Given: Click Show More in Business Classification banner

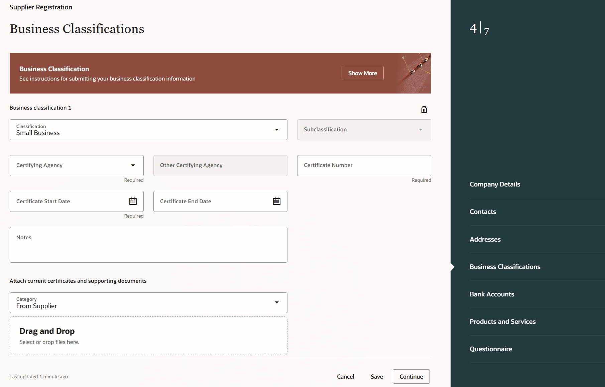Looking at the screenshot, I should [362, 73].
